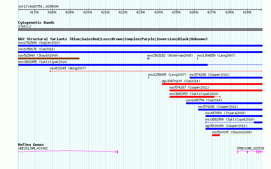271x169 pixels.
Task: Click the nsv1065759 (Coe2014) blue bar
Action: tap(224, 103)
